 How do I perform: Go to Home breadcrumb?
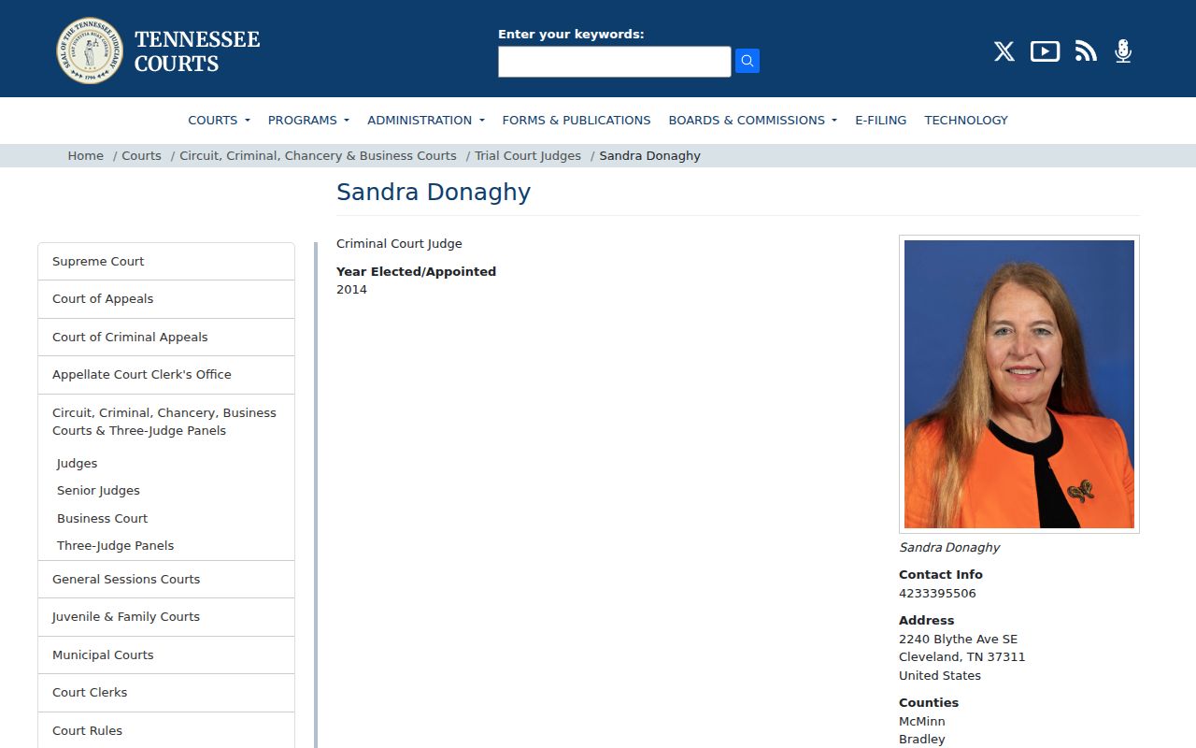click(x=86, y=156)
